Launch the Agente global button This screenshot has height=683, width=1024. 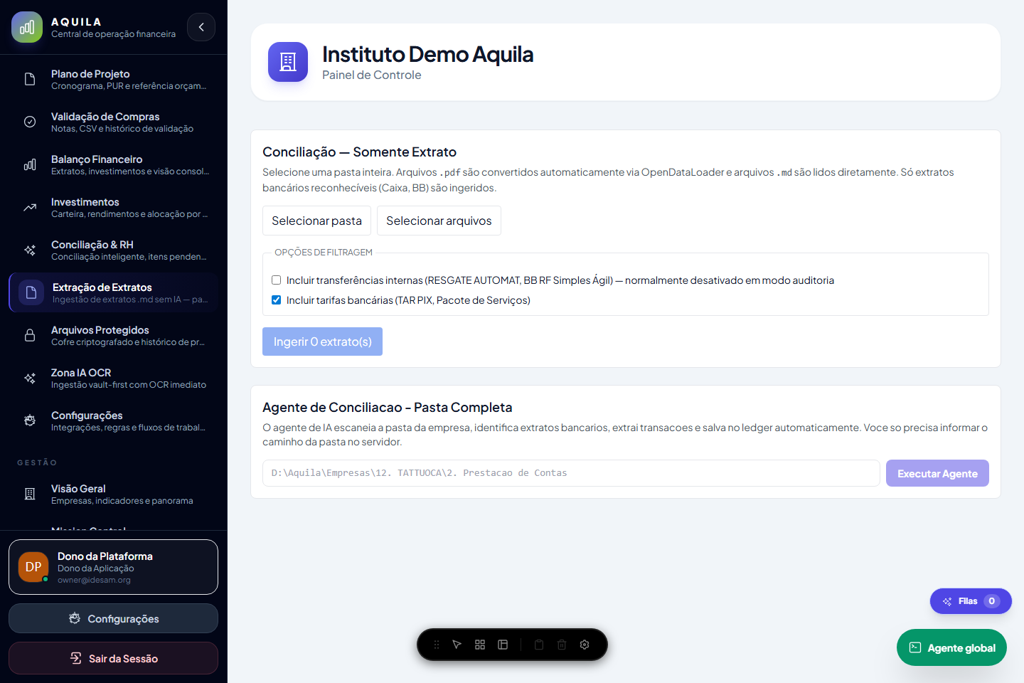951,647
